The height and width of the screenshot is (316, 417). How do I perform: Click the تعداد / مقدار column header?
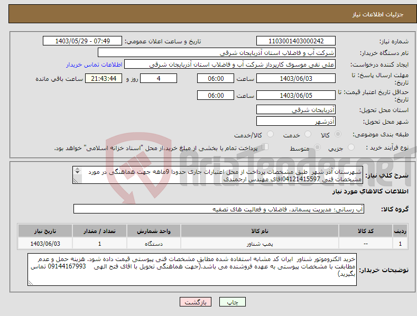point(99,231)
